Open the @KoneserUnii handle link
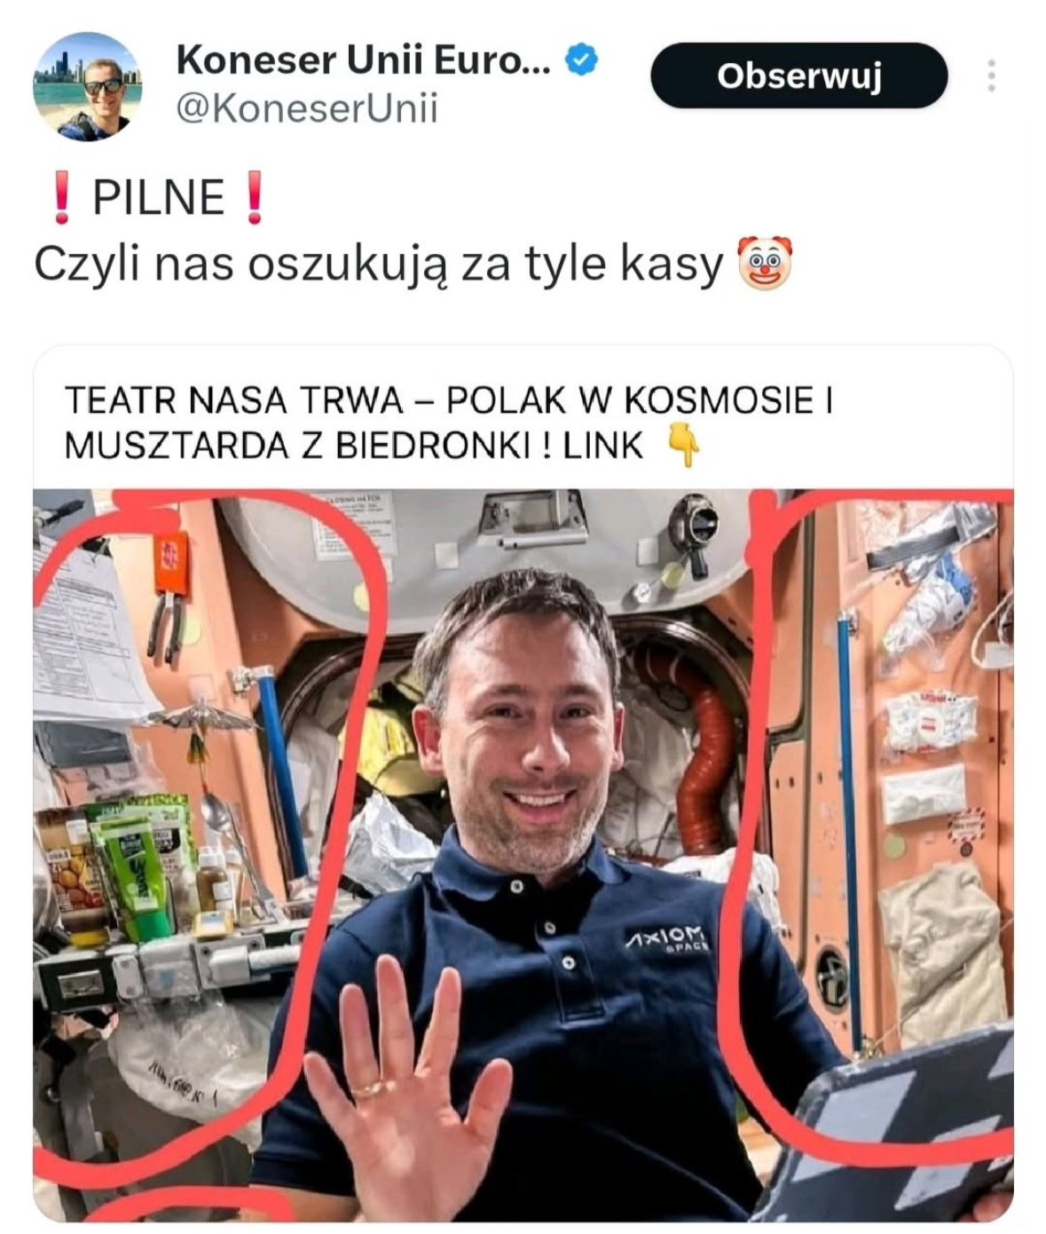This screenshot has width=1046, height=1234. coord(307,108)
